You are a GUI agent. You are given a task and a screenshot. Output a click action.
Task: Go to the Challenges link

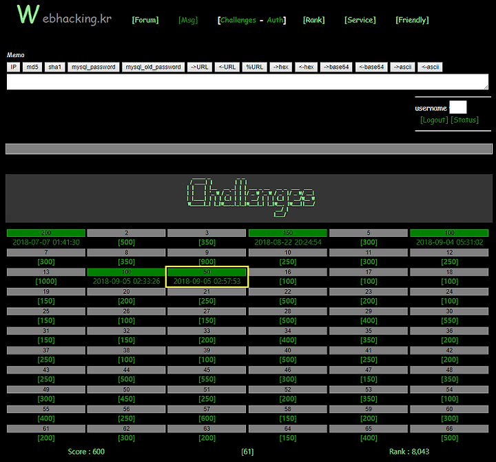pyautogui.click(x=238, y=20)
